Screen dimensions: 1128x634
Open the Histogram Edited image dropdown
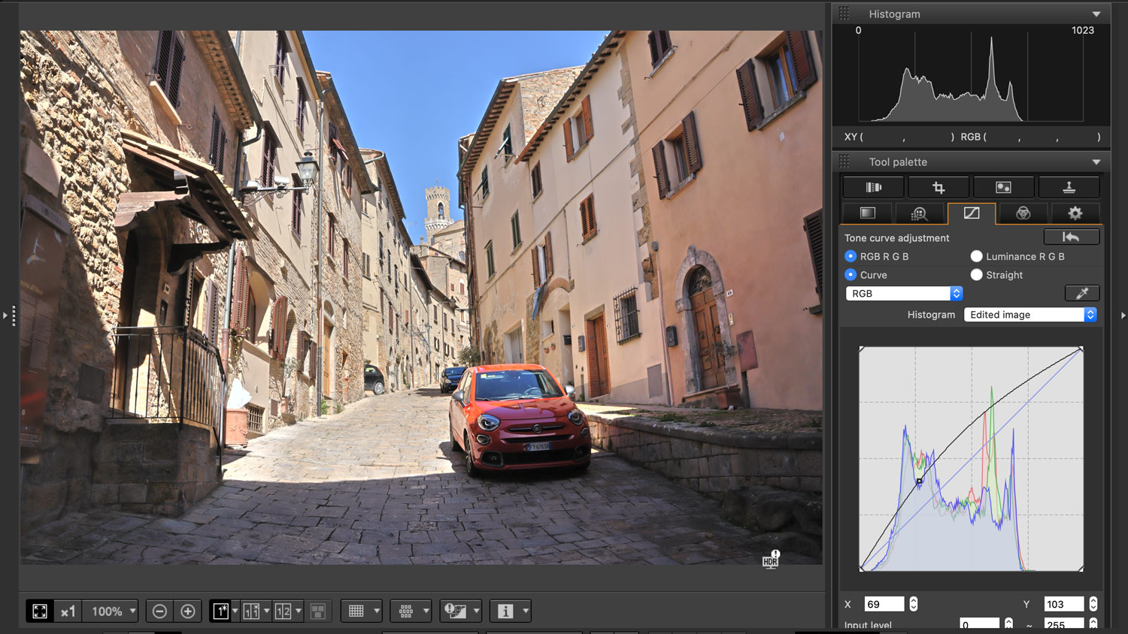pyautogui.click(x=1029, y=315)
